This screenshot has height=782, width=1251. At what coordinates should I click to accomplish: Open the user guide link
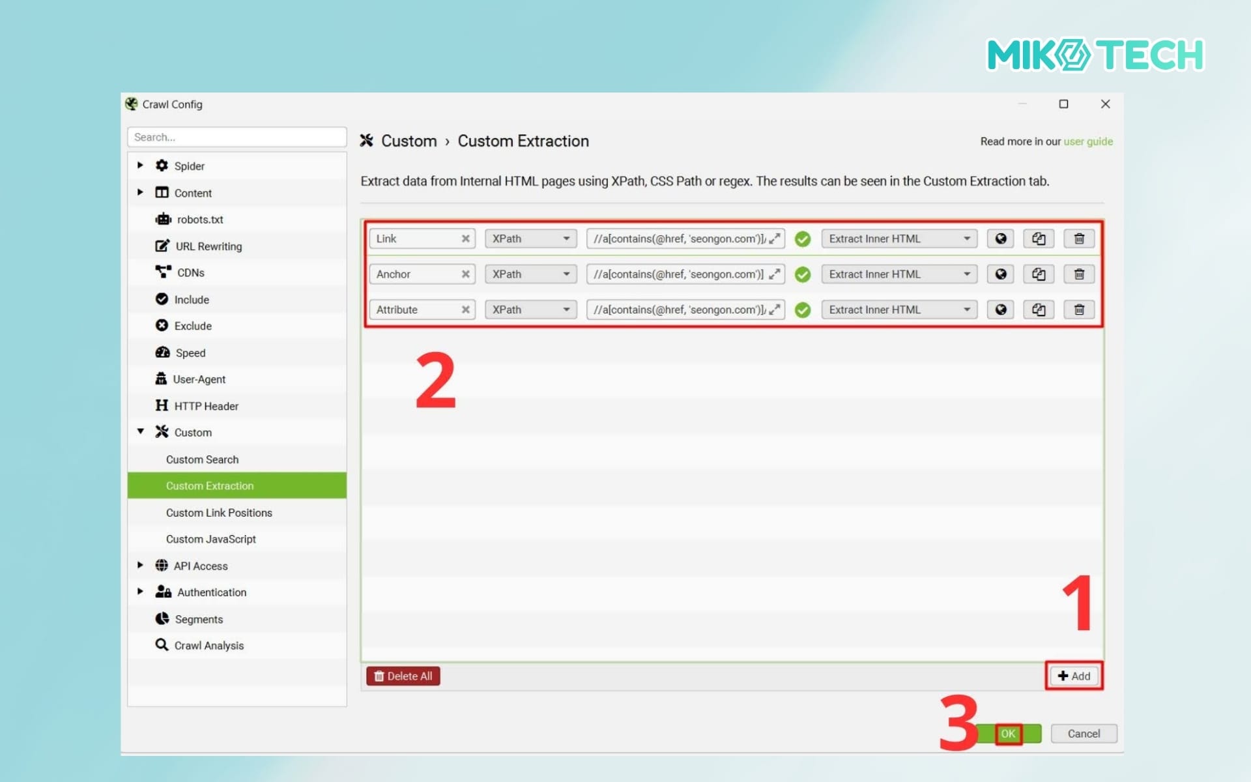pos(1087,141)
